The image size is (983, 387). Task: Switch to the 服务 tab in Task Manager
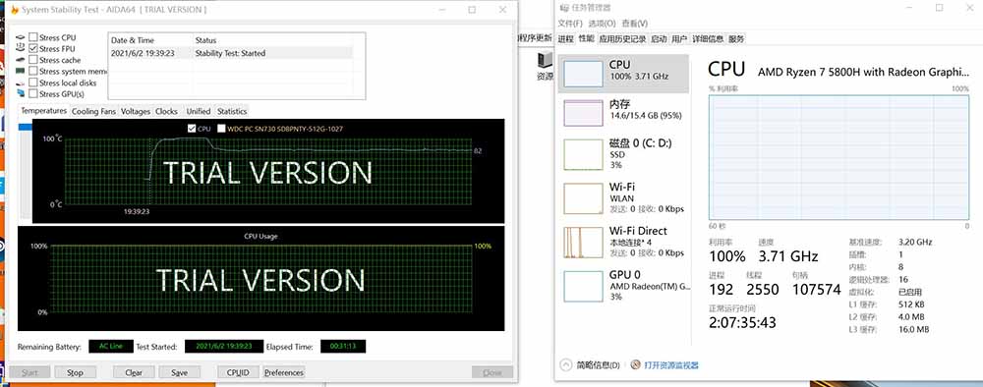point(736,39)
